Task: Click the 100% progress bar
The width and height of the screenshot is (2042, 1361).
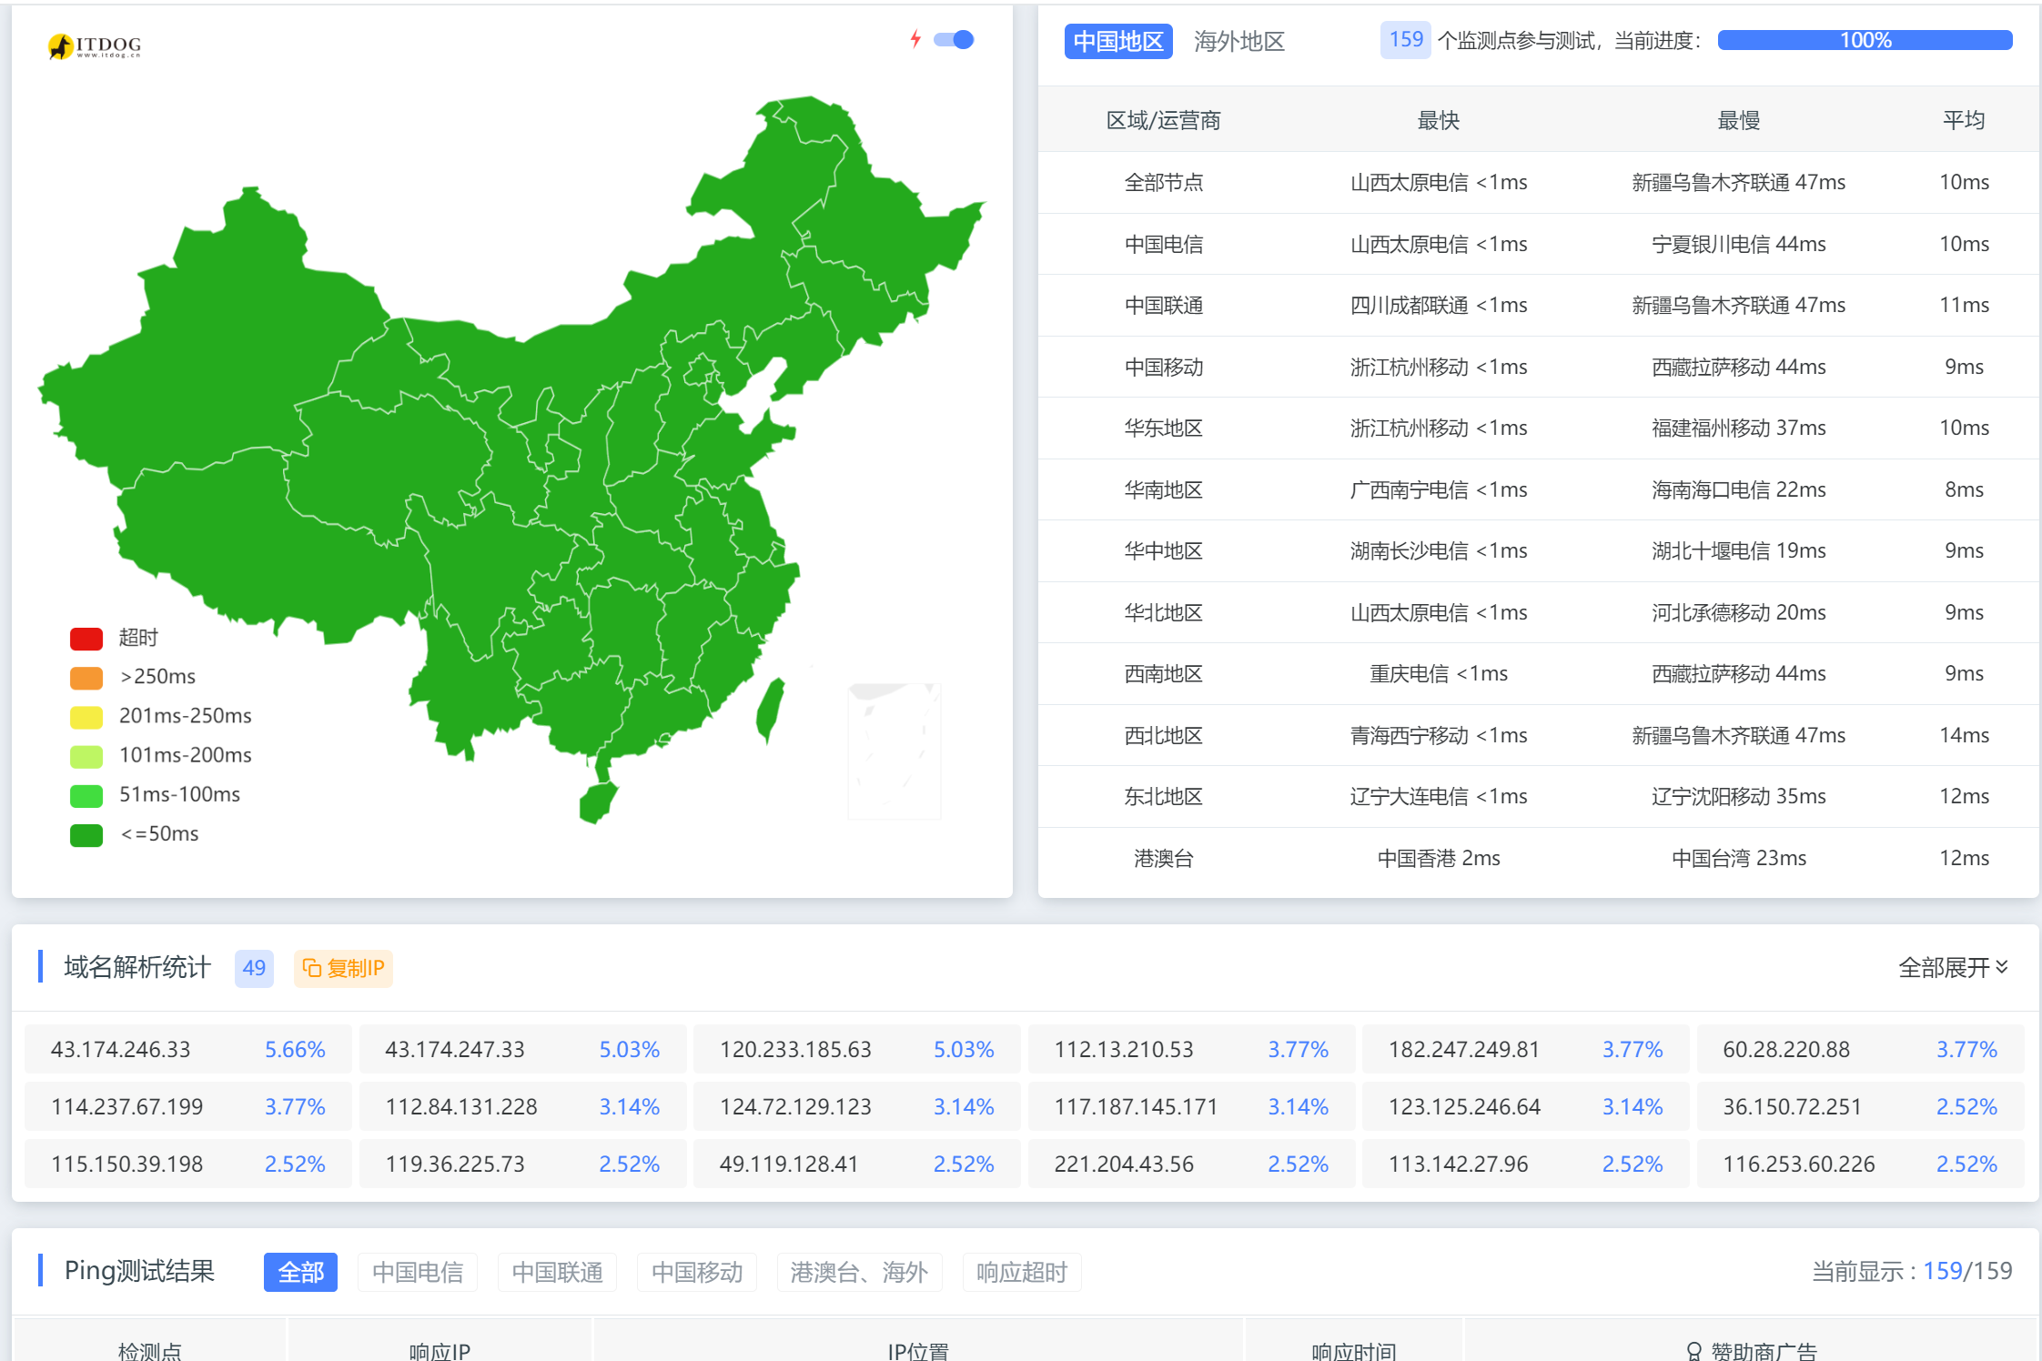Action: point(1864,39)
